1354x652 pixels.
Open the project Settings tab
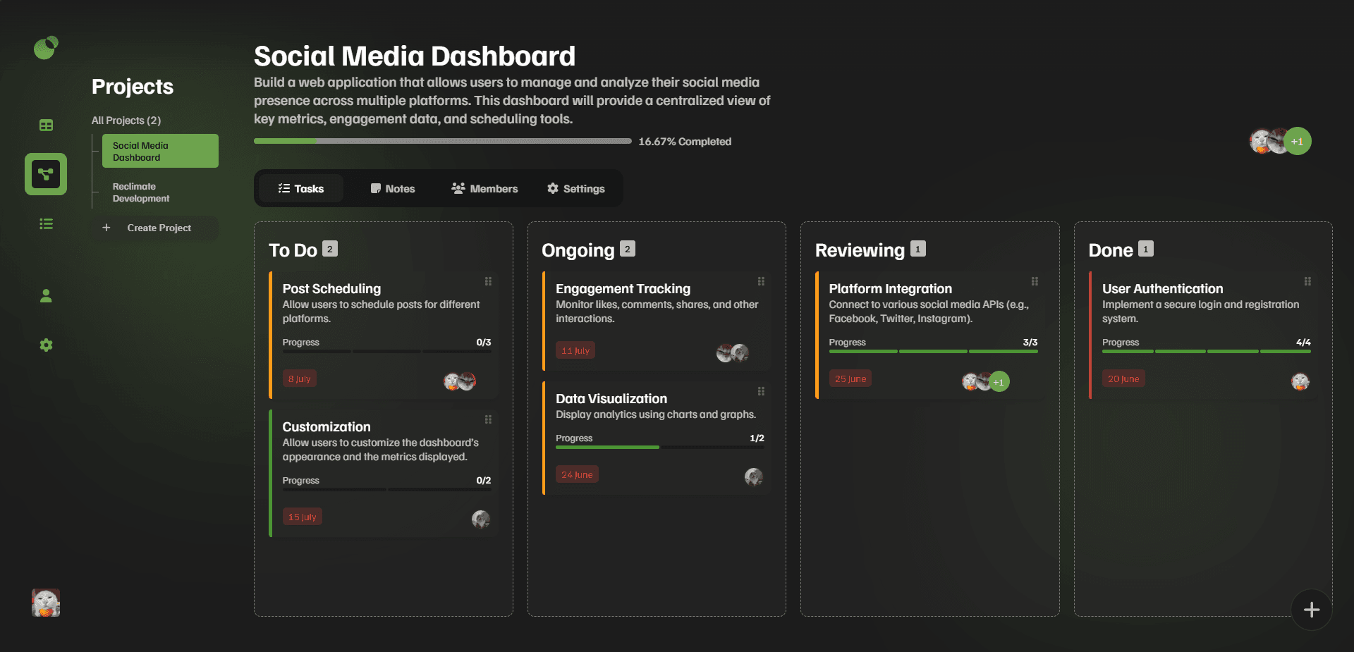point(576,188)
